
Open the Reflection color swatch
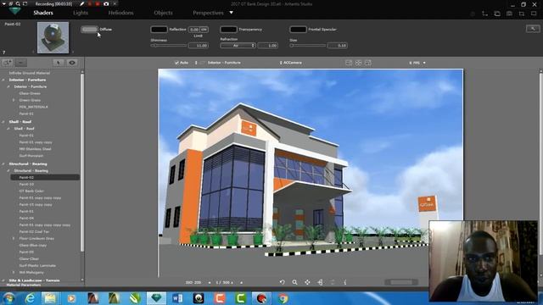tap(159, 30)
